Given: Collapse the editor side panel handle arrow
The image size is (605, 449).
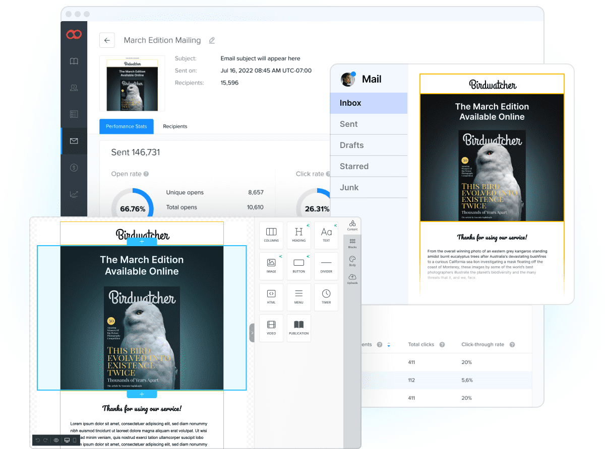Looking at the screenshot, I should point(252,333).
